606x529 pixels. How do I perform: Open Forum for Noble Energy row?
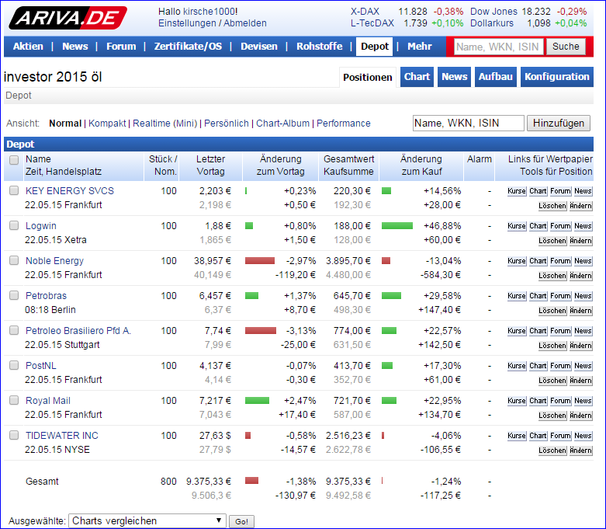pyautogui.click(x=559, y=261)
